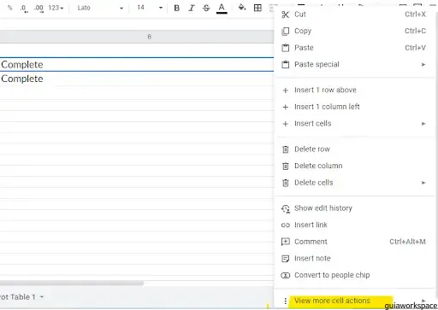Screen dimensions: 438x310
Task: Open the 123 number format dropdown
Action: (x=56, y=8)
